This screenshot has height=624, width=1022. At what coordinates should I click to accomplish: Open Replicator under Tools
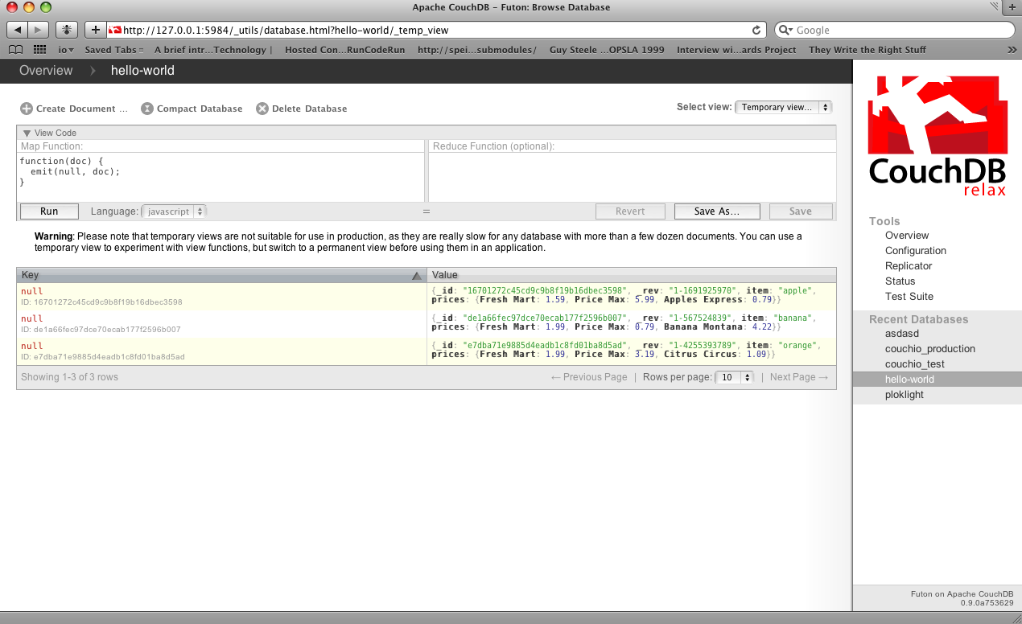(909, 266)
